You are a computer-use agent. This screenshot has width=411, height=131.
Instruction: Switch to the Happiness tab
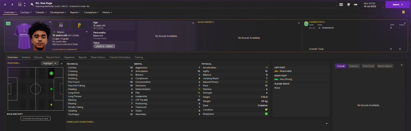pyautogui.click(x=69, y=57)
